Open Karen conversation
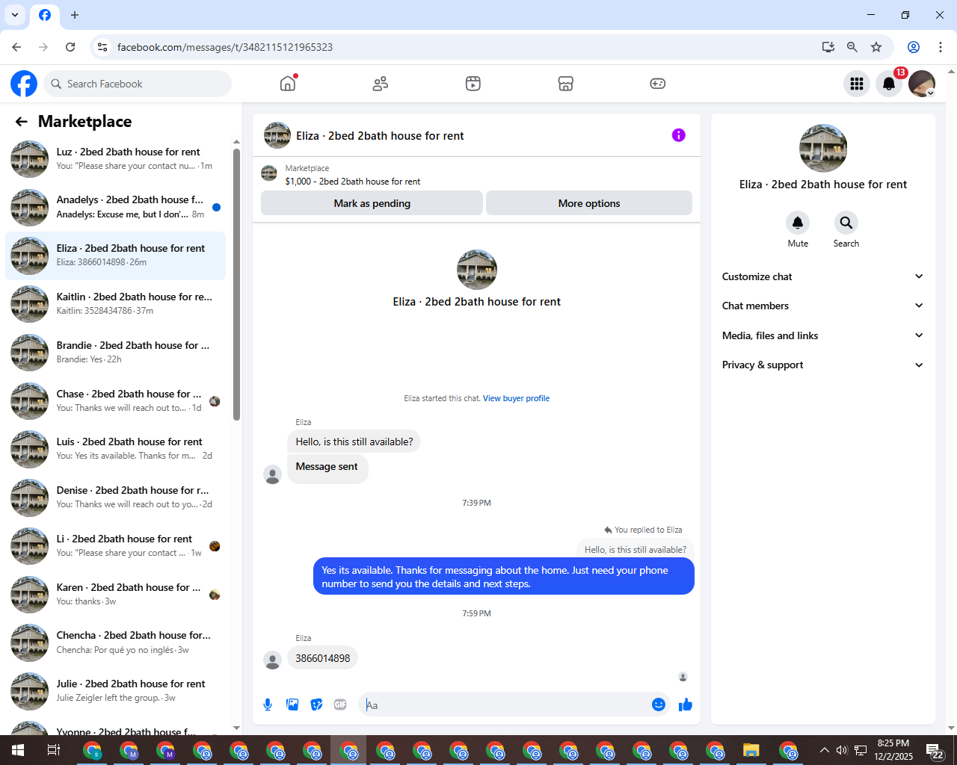The image size is (957, 765). (116, 595)
